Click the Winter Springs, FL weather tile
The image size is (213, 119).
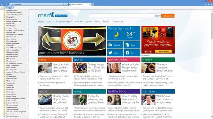123,33
